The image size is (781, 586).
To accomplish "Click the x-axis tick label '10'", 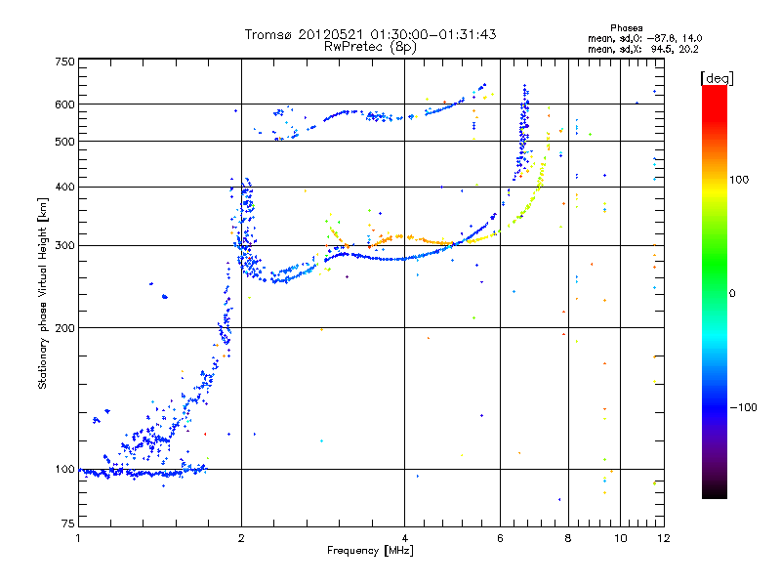I will coord(621,538).
